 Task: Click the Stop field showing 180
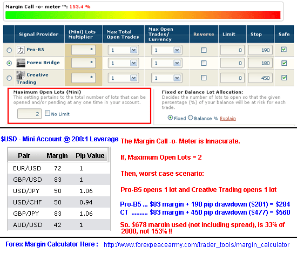click(260, 63)
